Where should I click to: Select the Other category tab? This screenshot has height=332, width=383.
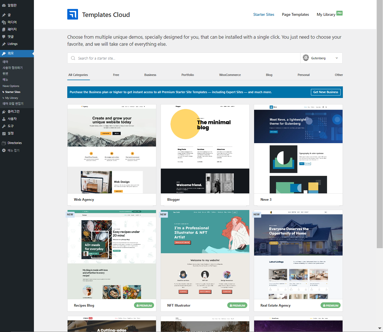pyautogui.click(x=339, y=75)
